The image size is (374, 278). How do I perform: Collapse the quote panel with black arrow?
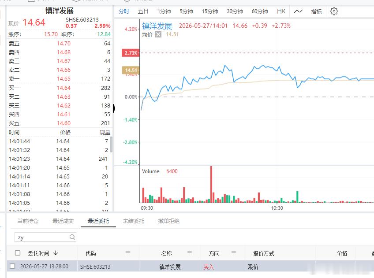point(114,108)
